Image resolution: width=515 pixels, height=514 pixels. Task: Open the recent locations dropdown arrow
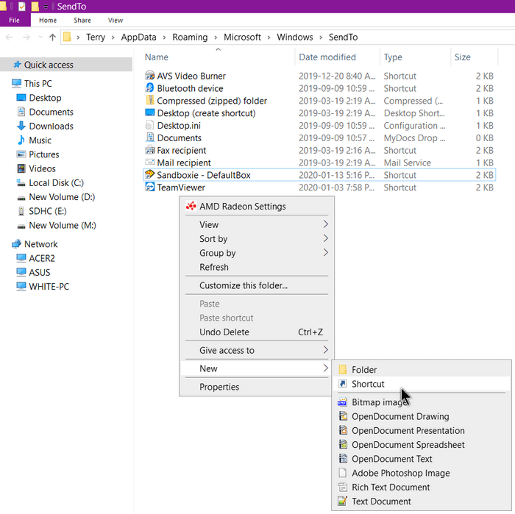[40, 37]
